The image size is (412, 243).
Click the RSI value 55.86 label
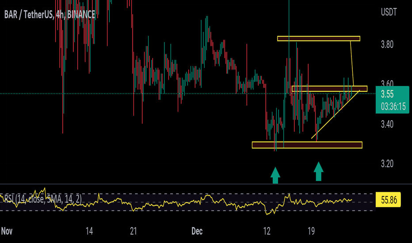[x=389, y=200]
